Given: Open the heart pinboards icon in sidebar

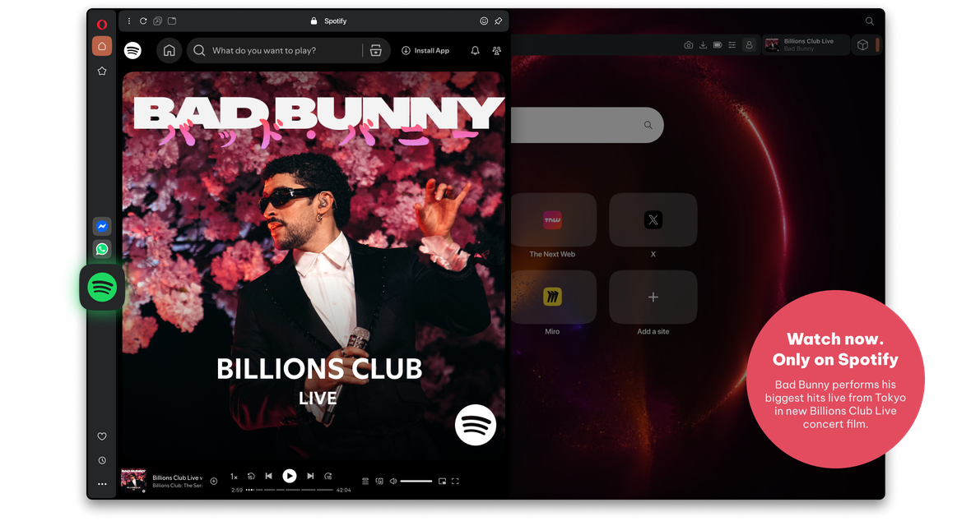Looking at the screenshot, I should point(102,436).
